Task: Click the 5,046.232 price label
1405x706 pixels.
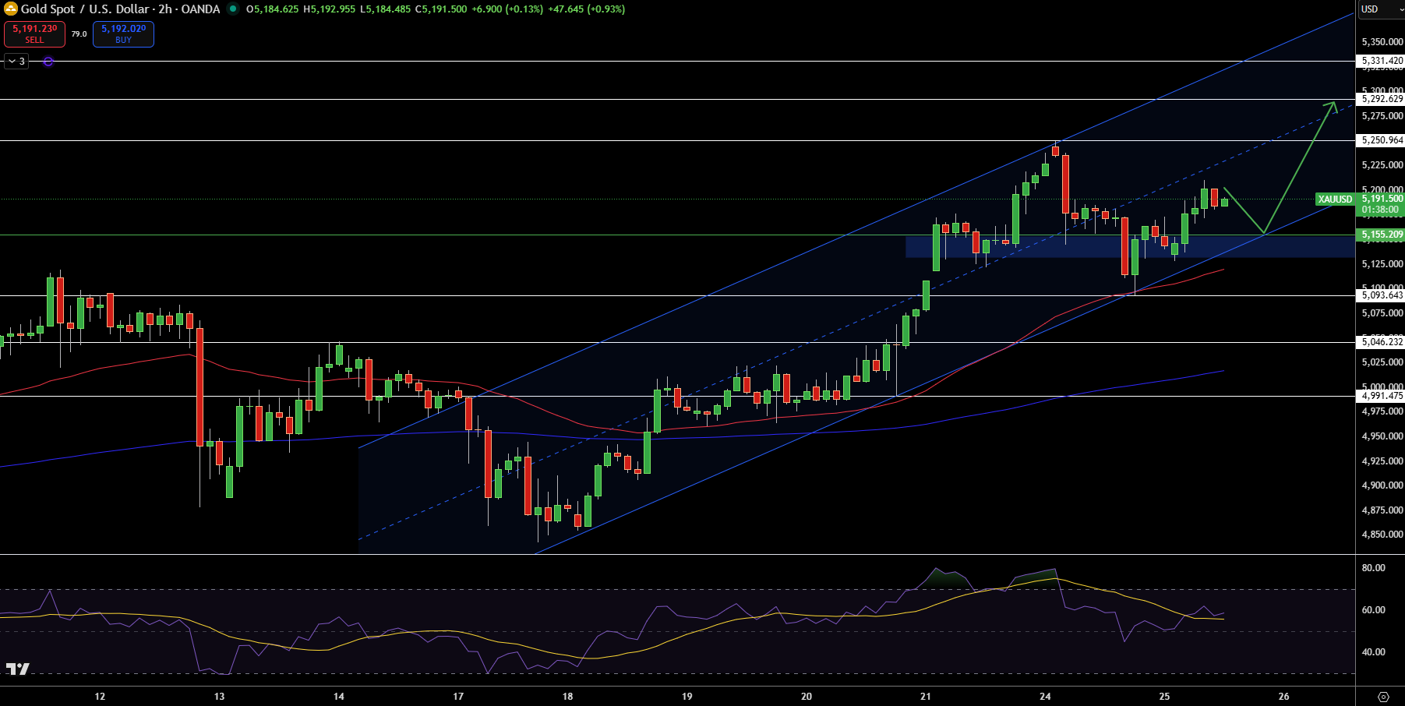Action: pyautogui.click(x=1382, y=342)
